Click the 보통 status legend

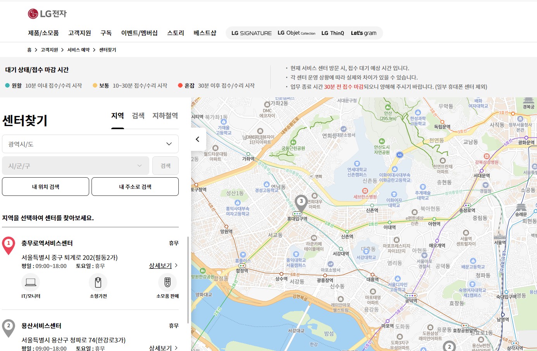click(130, 86)
